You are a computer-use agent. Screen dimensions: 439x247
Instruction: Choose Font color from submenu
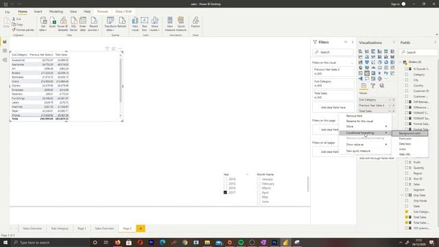tap(410, 139)
